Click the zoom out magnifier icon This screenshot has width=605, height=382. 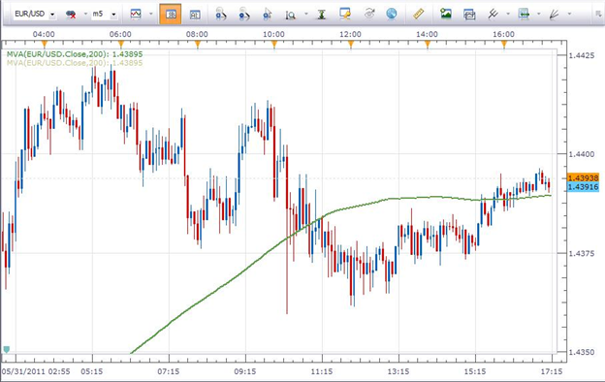[244, 15]
